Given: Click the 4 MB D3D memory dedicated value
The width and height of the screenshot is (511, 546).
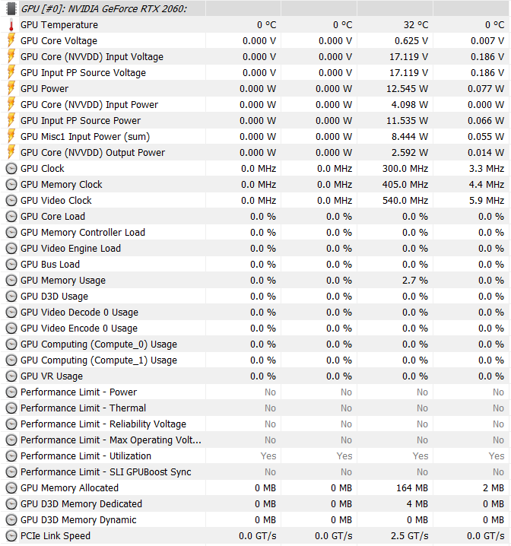Looking at the screenshot, I should point(417,504).
